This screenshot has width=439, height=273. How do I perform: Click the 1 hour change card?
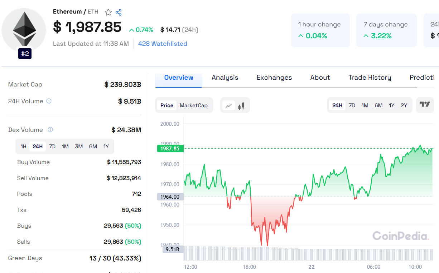(x=320, y=30)
